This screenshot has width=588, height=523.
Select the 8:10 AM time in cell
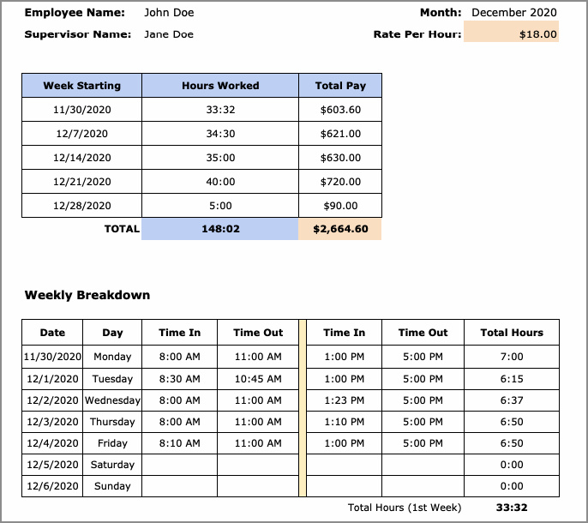179,443
